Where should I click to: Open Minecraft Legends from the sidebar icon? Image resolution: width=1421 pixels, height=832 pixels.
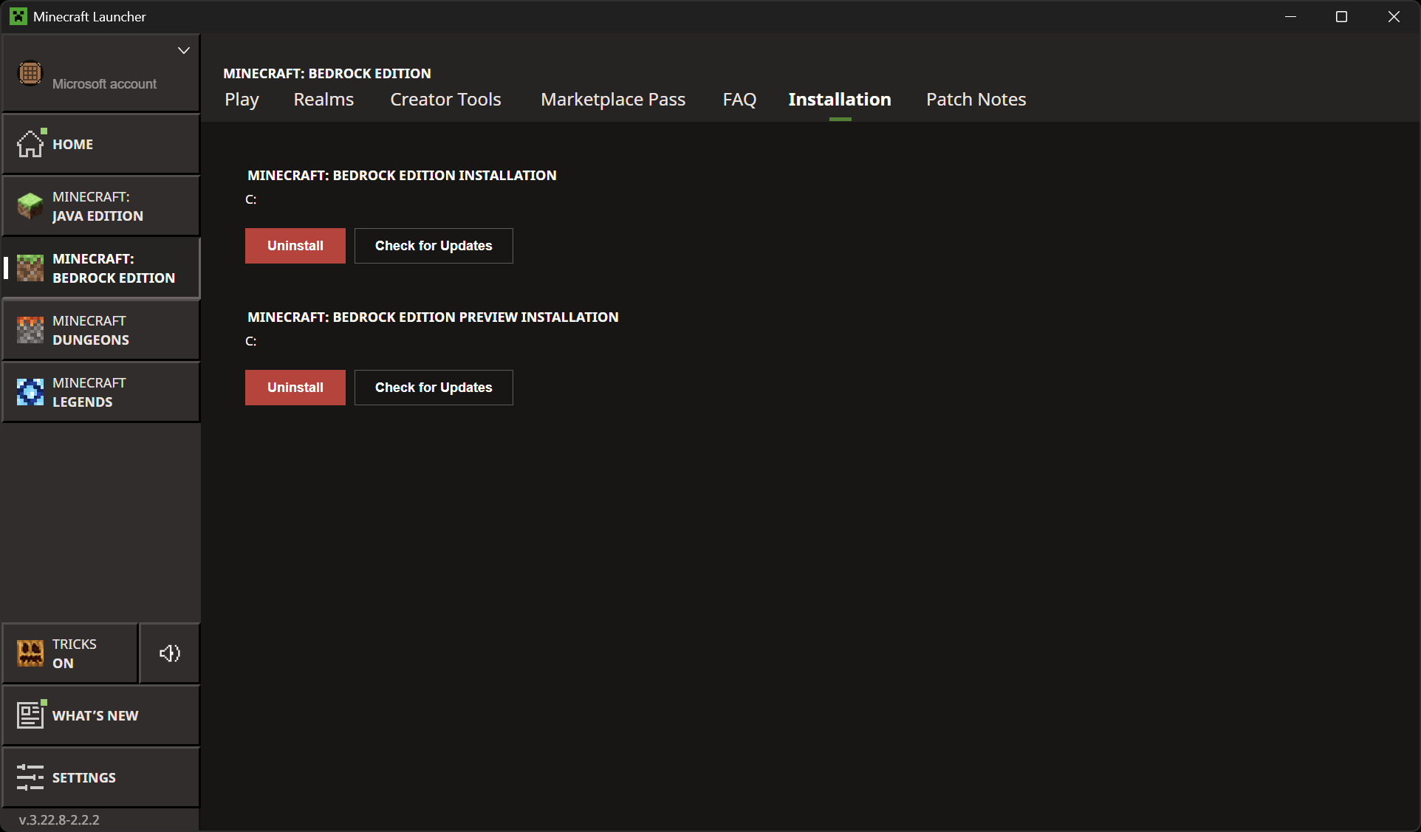30,392
